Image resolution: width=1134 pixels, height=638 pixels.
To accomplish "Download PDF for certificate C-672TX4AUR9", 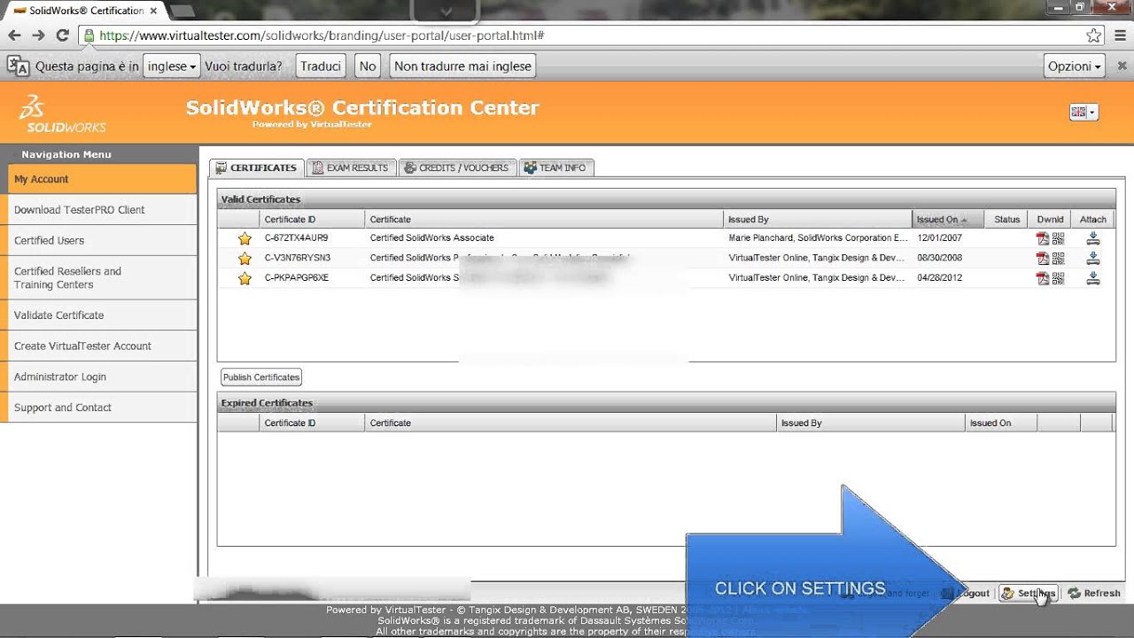I will 1043,238.
